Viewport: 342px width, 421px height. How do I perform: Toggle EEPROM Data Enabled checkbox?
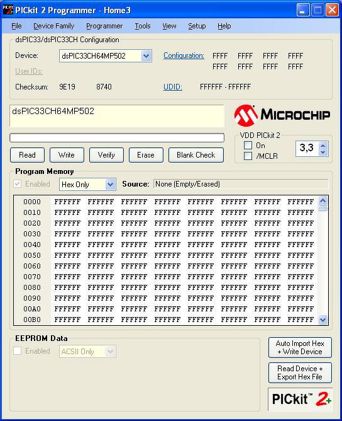point(18,351)
